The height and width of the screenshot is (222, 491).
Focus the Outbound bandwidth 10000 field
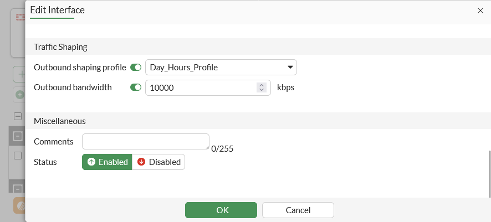pyautogui.click(x=200, y=87)
